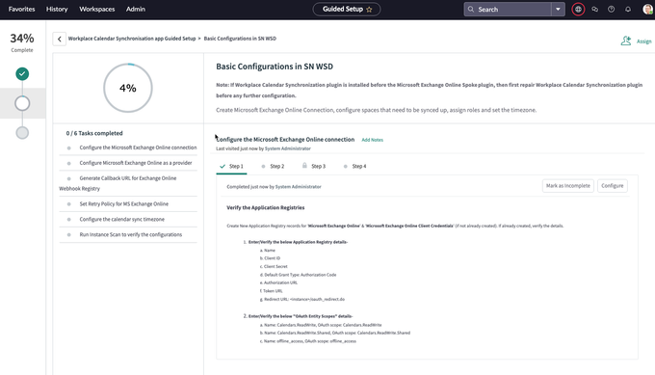Click bullet beside calendar sync timezone task
655x375 pixels.
(x=69, y=220)
